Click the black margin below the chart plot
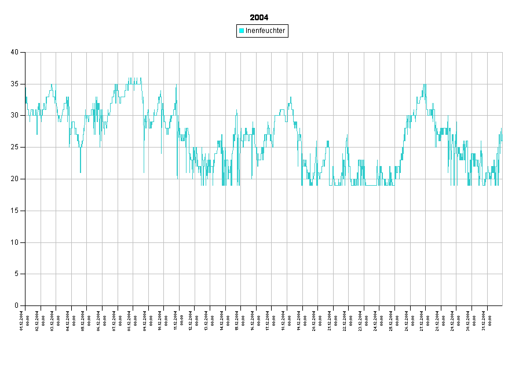Screen dimensions: 519x383 264,344
